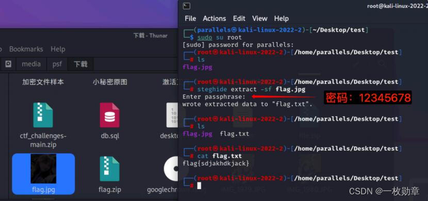Open the terminal Help menu
Image resolution: width=428 pixels, height=201 pixels.
281,19
